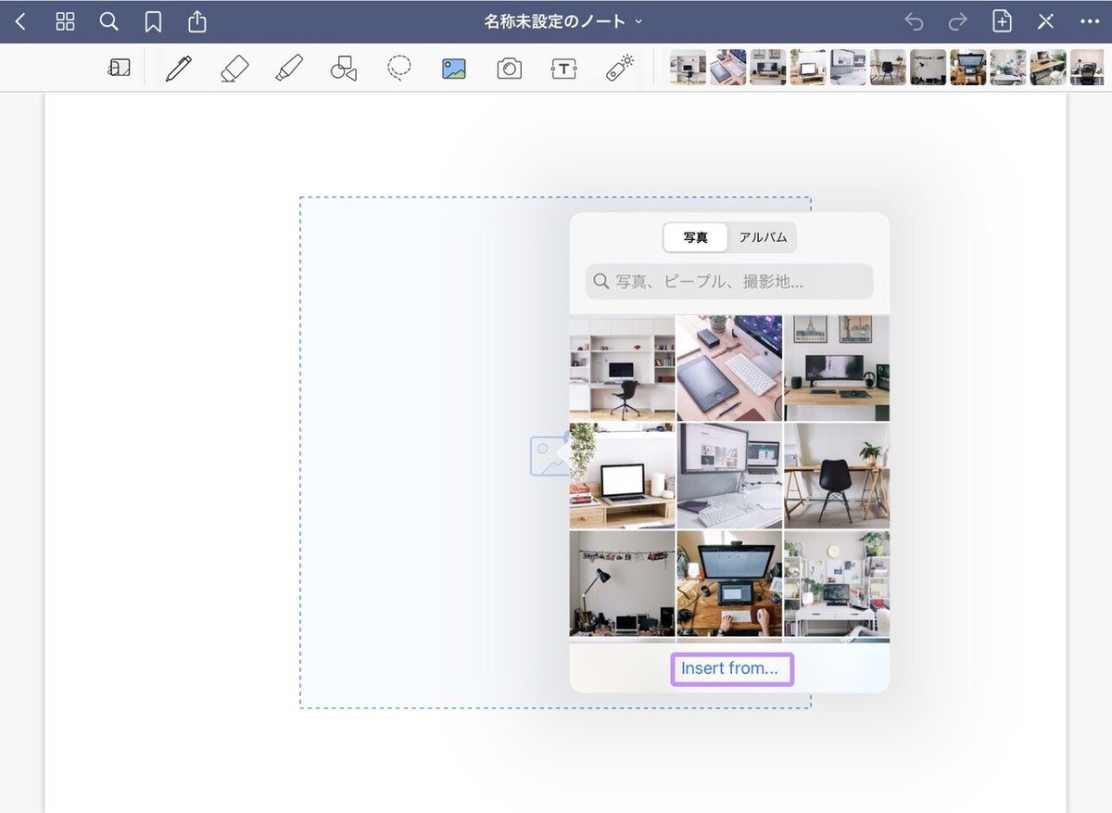Pick the white desk with plants photo in picker
Screen dimensions: 1112x813
point(837,583)
